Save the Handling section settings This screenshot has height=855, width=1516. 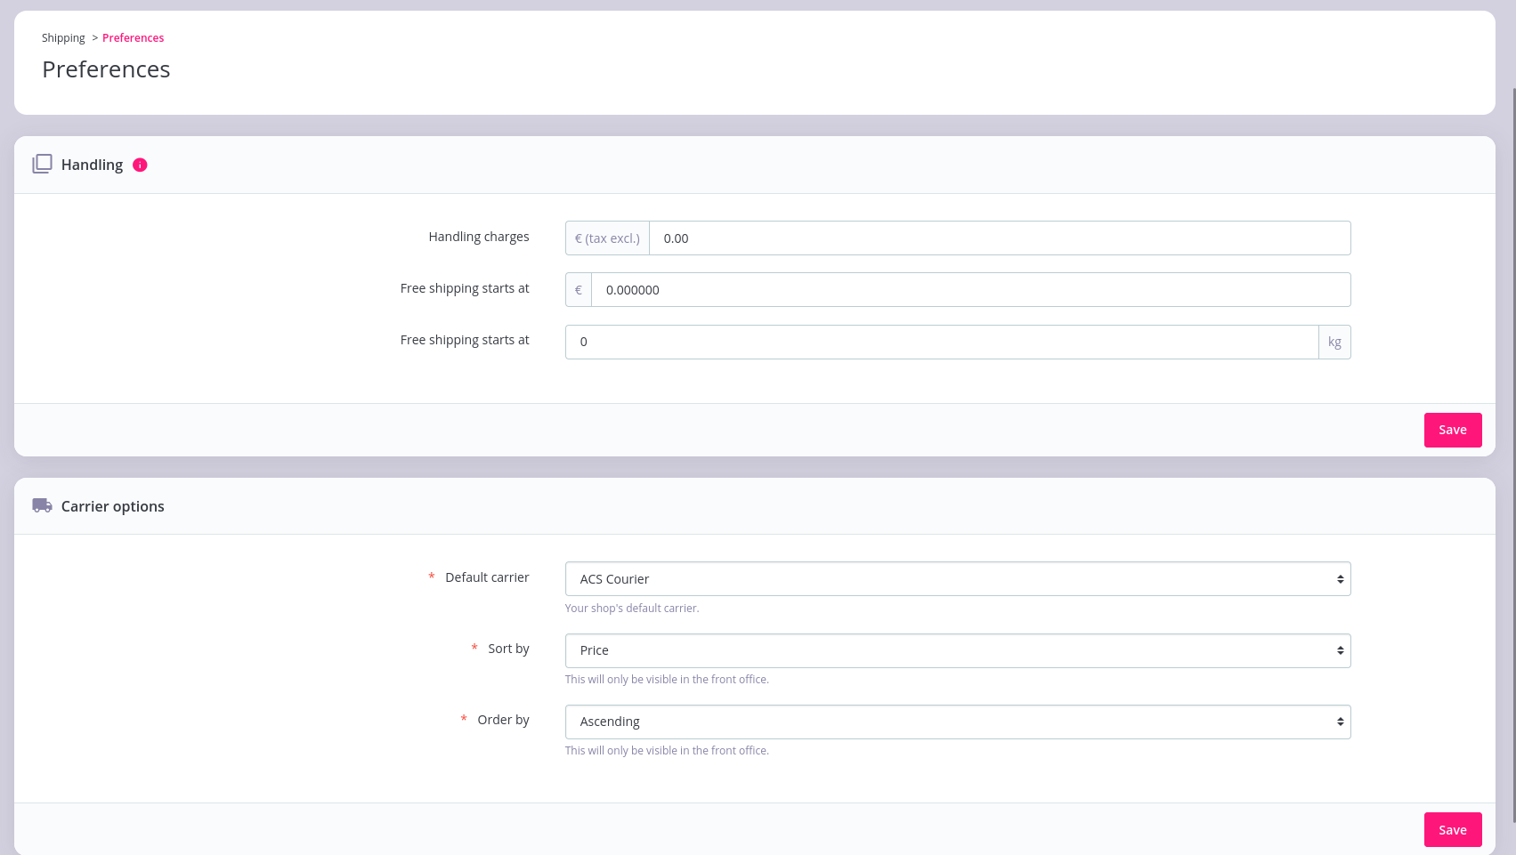click(1453, 430)
